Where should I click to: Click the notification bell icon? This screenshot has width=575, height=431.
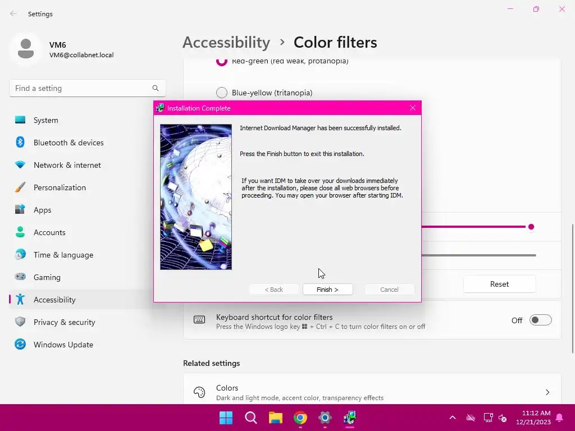[560, 418]
